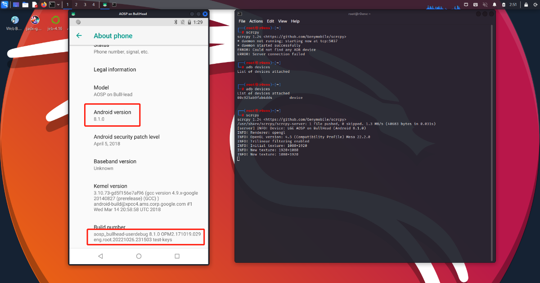Close the AOSP on BullHead window
Viewport: 540px width, 283px height.
[205, 14]
